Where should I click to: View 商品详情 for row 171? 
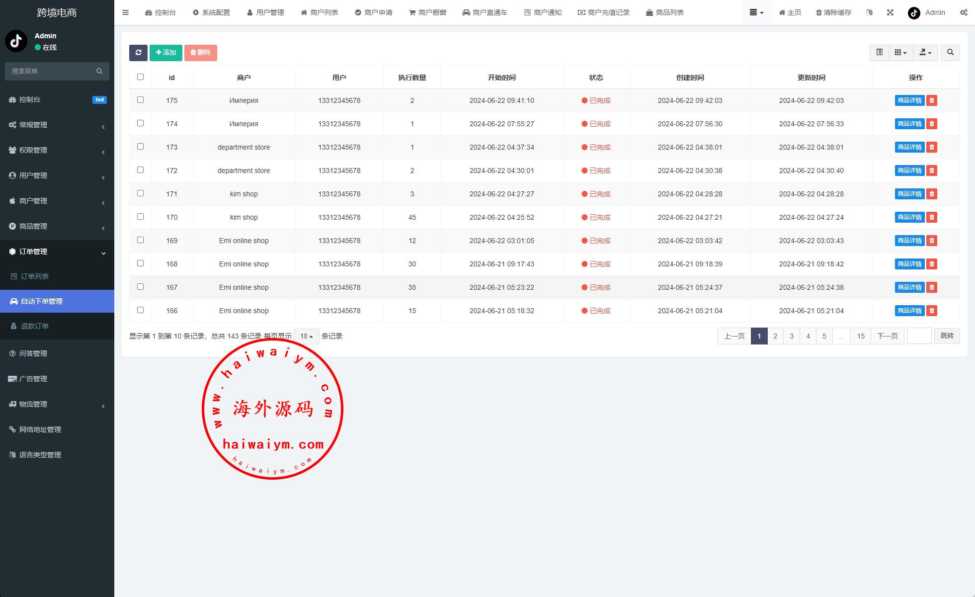(x=909, y=194)
